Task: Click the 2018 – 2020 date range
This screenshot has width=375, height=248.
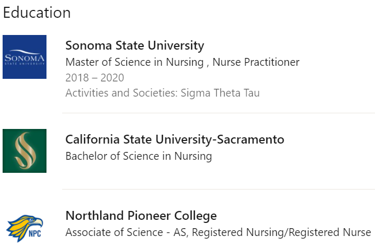Action: point(95,78)
